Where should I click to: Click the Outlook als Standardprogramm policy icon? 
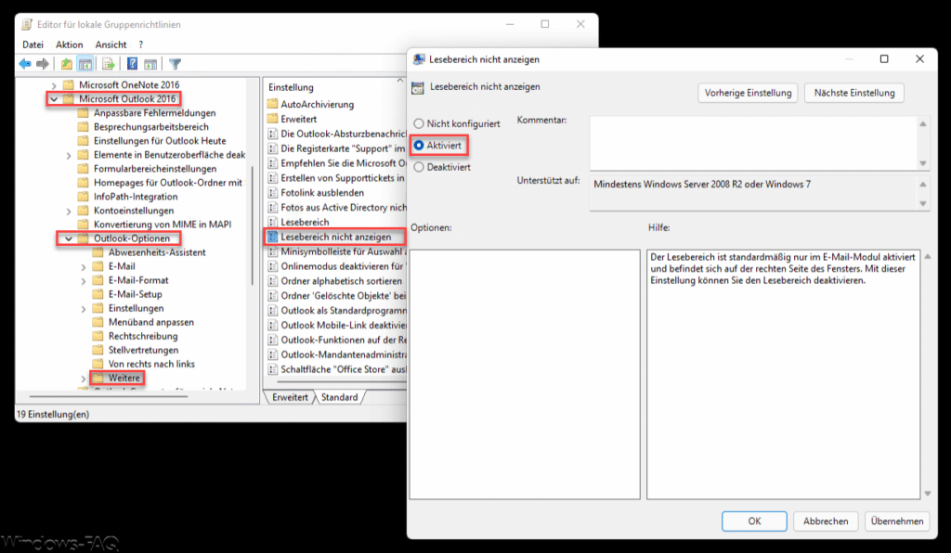click(272, 311)
